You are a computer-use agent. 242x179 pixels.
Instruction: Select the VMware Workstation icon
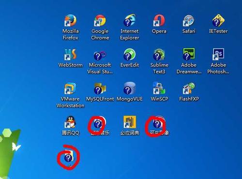pyautogui.click(x=70, y=89)
